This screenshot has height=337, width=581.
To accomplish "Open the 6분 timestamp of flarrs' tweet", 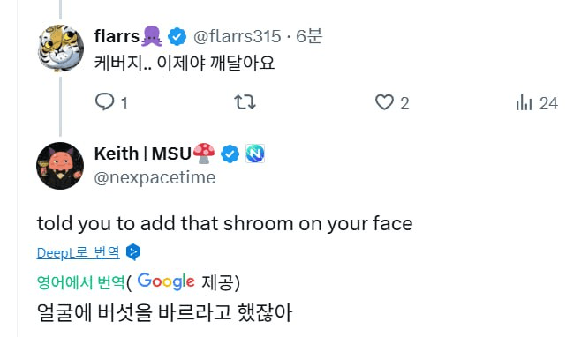I will click(309, 36).
